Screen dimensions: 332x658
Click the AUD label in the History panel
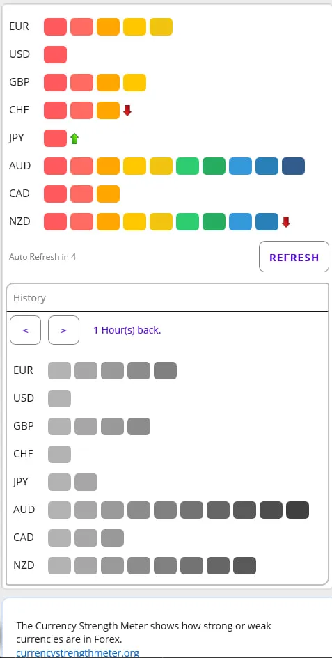click(x=24, y=510)
